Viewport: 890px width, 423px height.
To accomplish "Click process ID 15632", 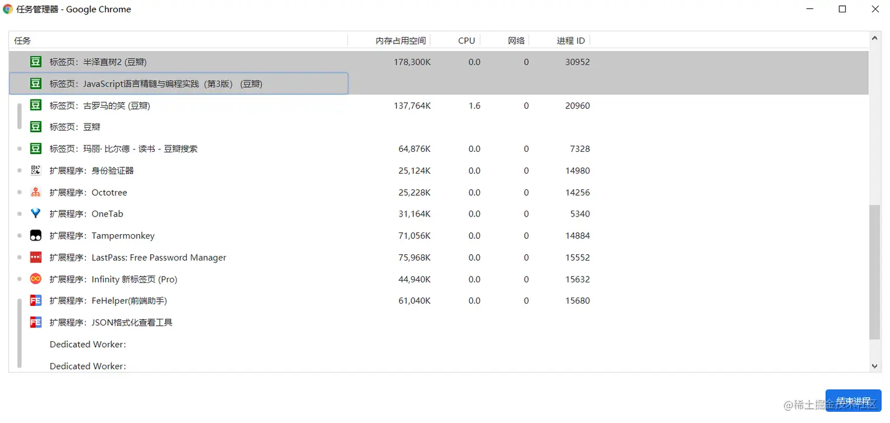I will click(577, 279).
